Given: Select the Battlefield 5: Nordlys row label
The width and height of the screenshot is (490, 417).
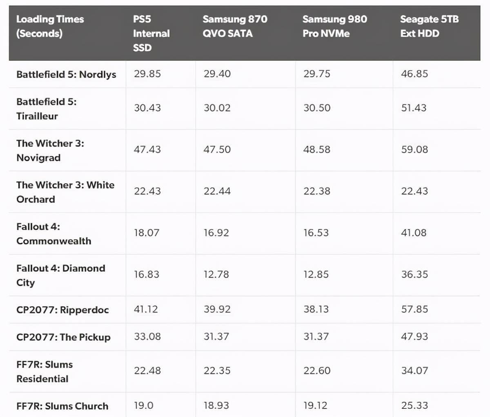Looking at the screenshot, I should [x=66, y=74].
